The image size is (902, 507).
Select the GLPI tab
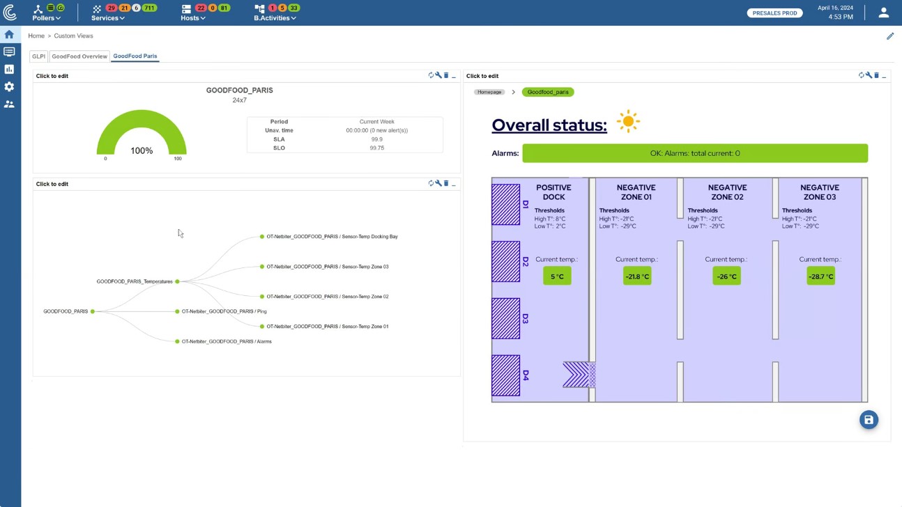[38, 56]
